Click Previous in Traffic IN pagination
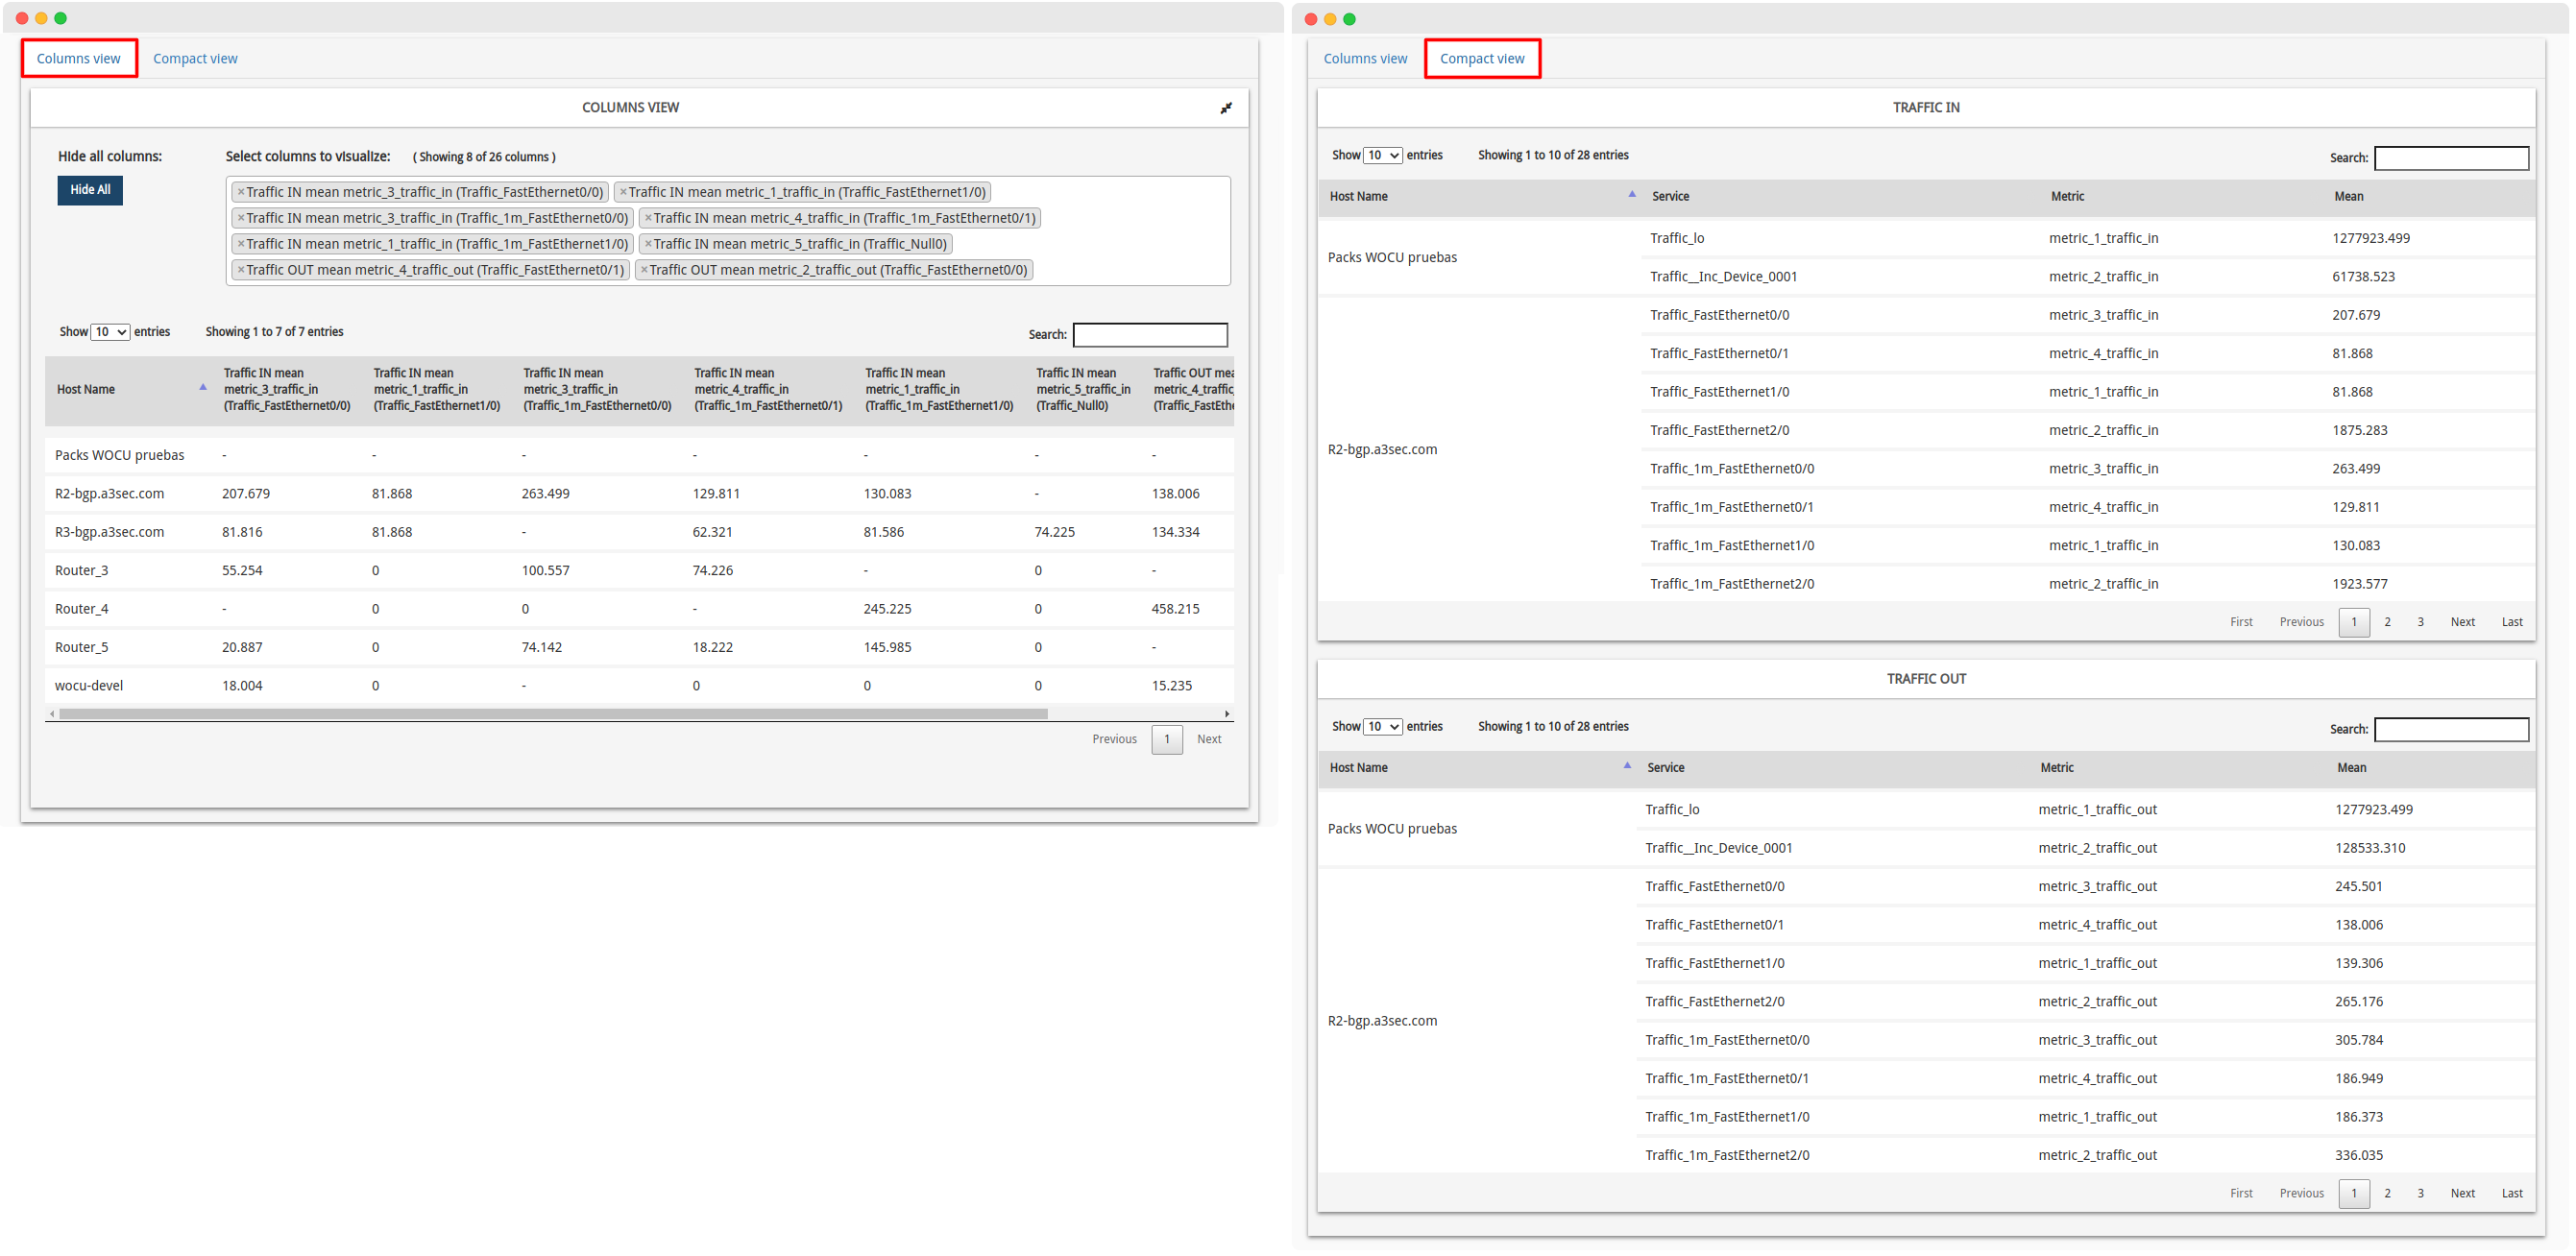Image resolution: width=2576 pixels, height=1256 pixels. coord(2301,622)
